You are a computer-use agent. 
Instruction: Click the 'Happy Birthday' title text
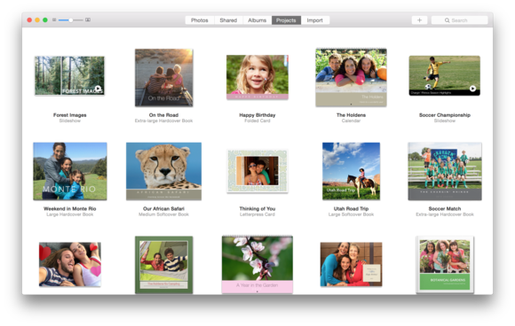[x=257, y=115]
